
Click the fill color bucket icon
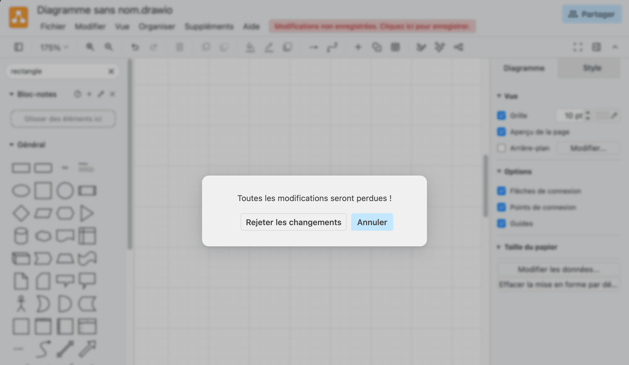tap(250, 47)
